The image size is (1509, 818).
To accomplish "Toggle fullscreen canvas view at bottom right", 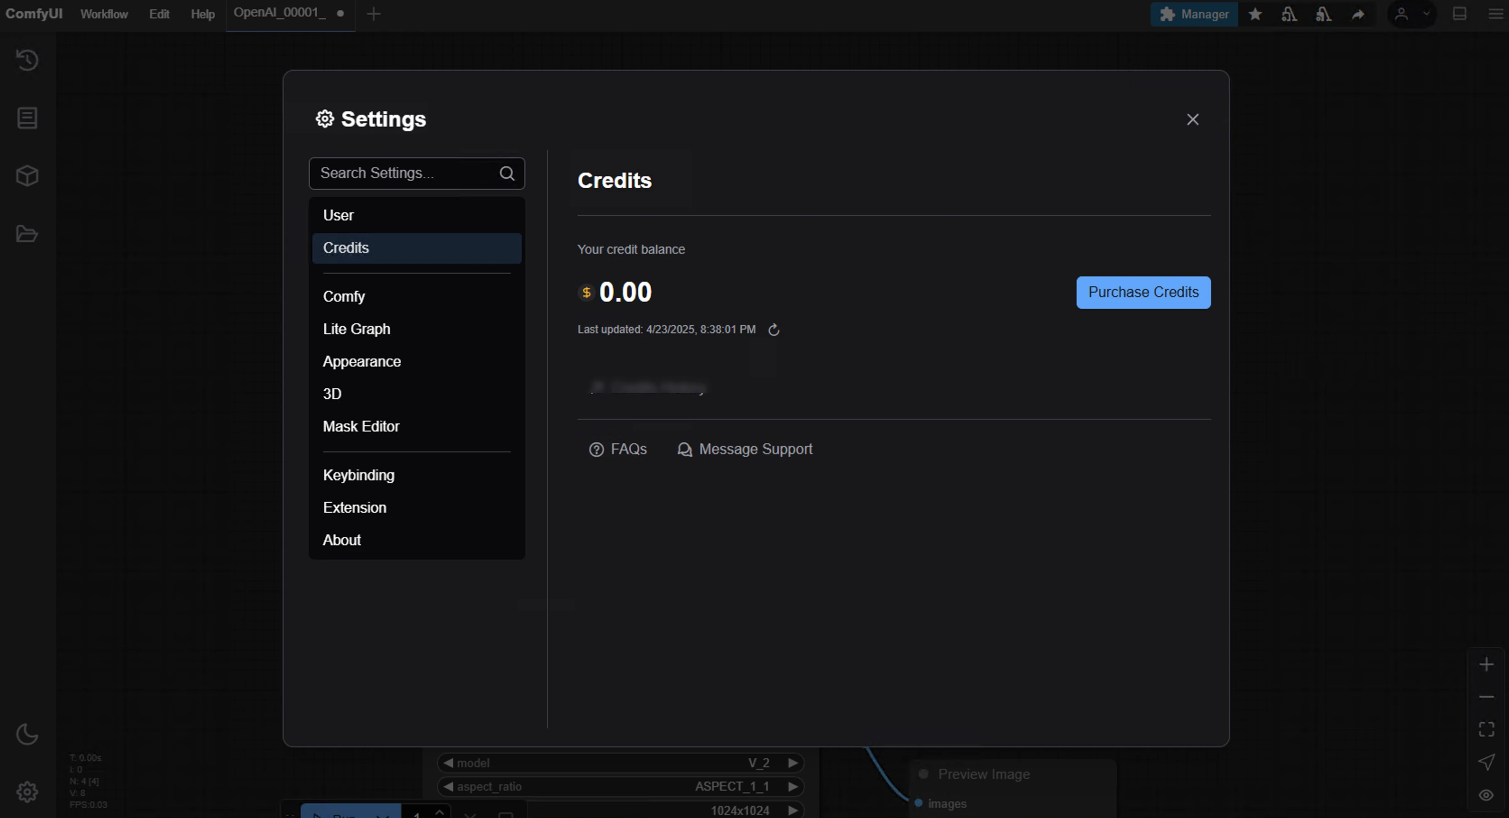I will tap(1486, 729).
